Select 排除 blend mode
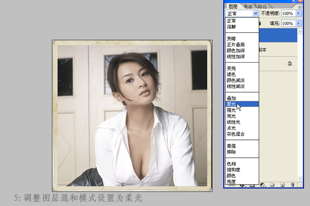The height and width of the screenshot is (206, 310). click(x=242, y=152)
